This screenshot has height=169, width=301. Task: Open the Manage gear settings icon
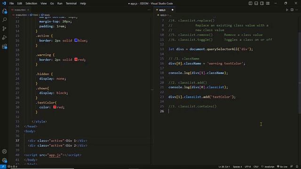click(x=4, y=160)
